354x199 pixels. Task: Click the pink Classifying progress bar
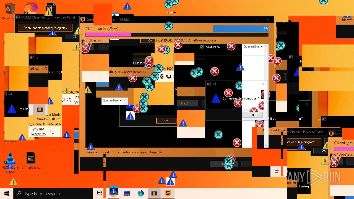click(x=108, y=35)
